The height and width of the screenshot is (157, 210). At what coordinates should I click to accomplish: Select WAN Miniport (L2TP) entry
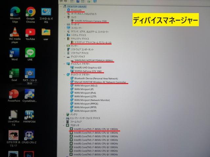[x=85, y=96]
